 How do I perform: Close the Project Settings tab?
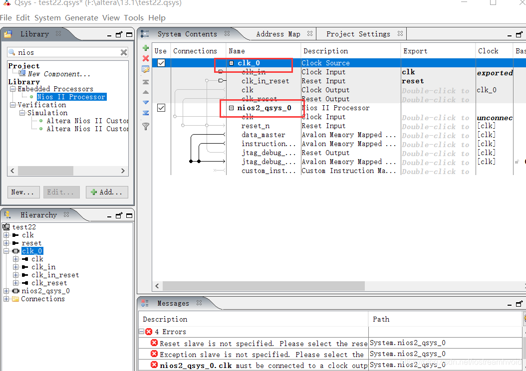click(400, 33)
